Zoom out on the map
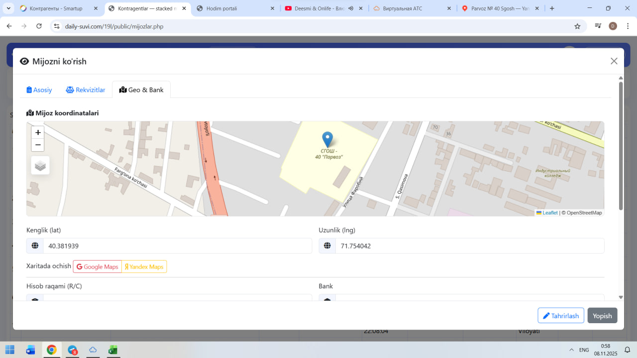The image size is (637, 358). pos(38,145)
